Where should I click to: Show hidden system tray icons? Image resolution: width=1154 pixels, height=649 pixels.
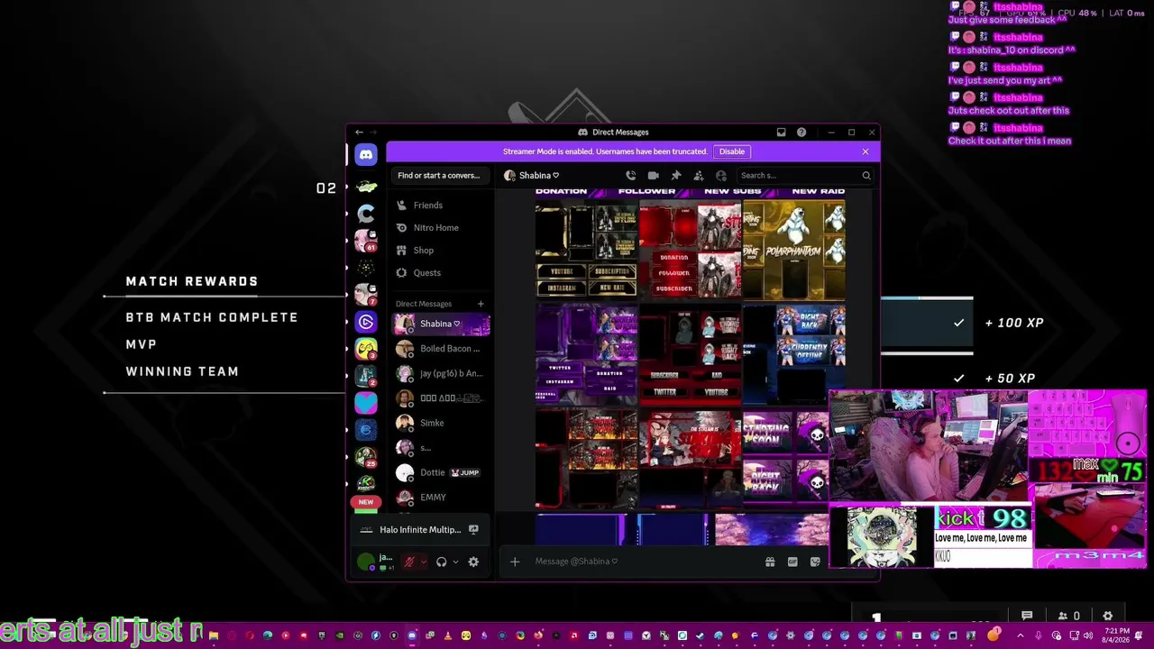click(x=1021, y=635)
